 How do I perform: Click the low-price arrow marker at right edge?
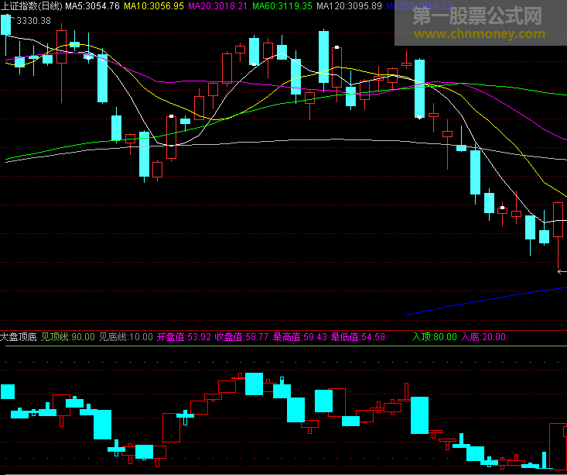(562, 272)
